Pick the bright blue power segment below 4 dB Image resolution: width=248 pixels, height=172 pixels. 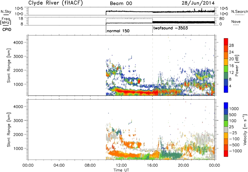pyautogui.click(x=226, y=89)
